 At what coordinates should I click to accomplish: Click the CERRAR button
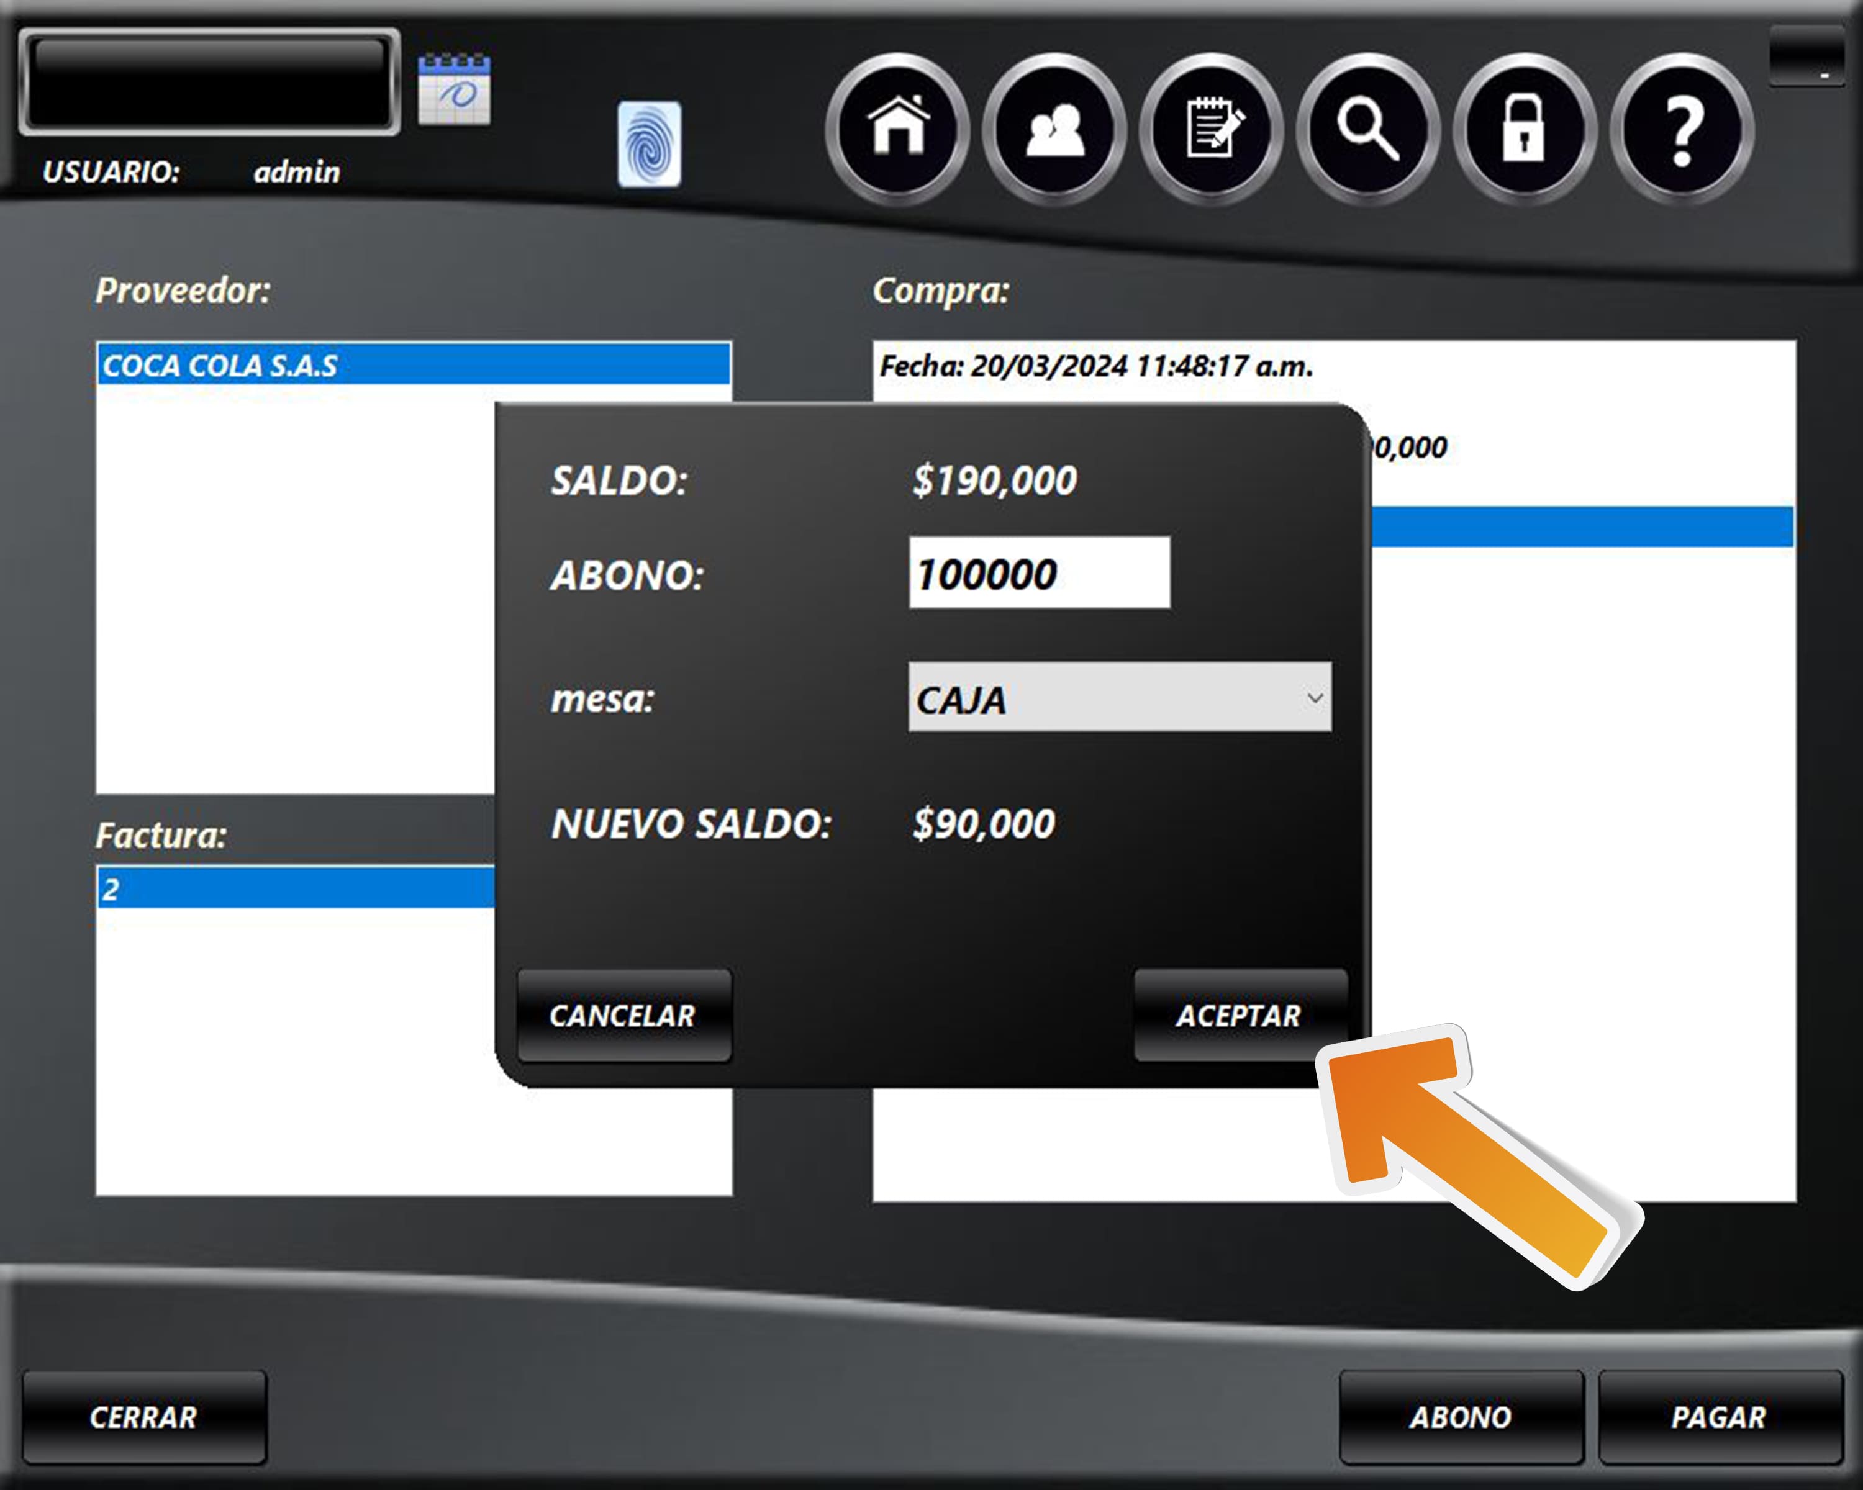(144, 1417)
